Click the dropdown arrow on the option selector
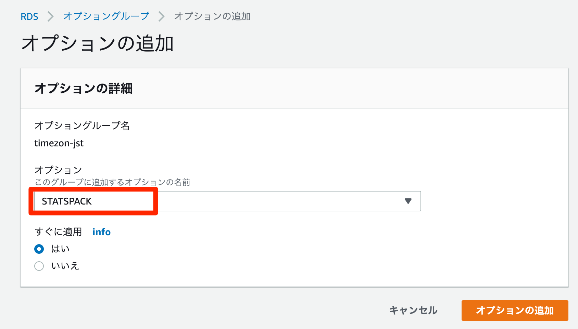 [x=407, y=201]
